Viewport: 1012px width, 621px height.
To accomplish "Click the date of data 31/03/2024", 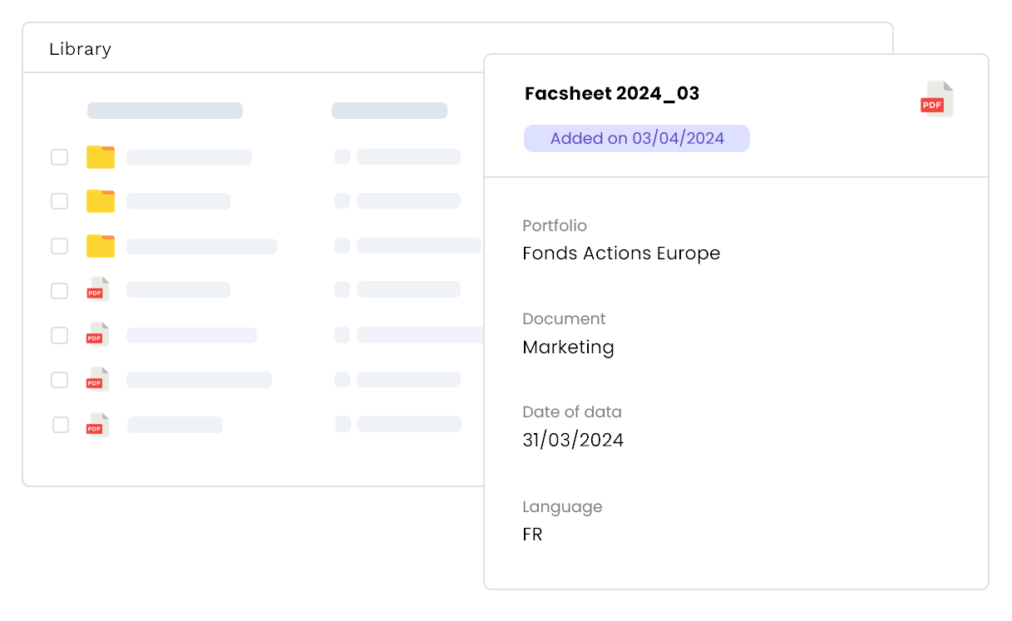I will click(x=573, y=441).
